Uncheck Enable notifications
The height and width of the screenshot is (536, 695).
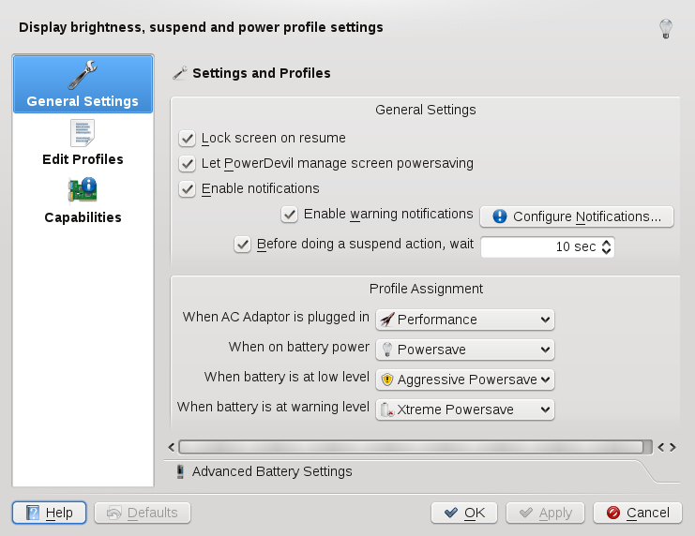[187, 188]
